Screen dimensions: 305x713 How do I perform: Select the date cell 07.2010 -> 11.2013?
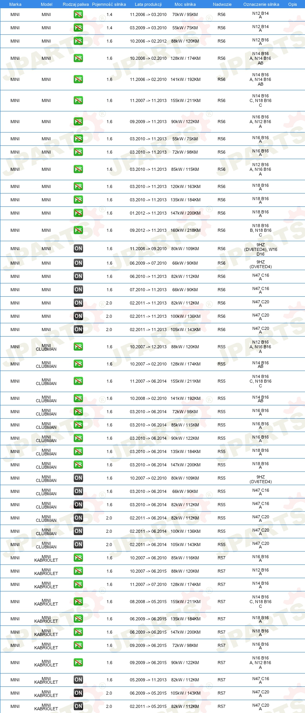click(148, 290)
